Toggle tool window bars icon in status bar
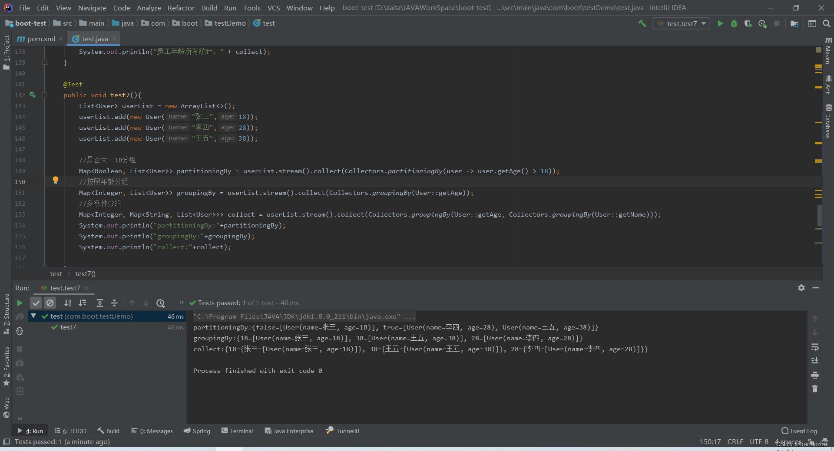Image resolution: width=834 pixels, height=451 pixels. 6,442
